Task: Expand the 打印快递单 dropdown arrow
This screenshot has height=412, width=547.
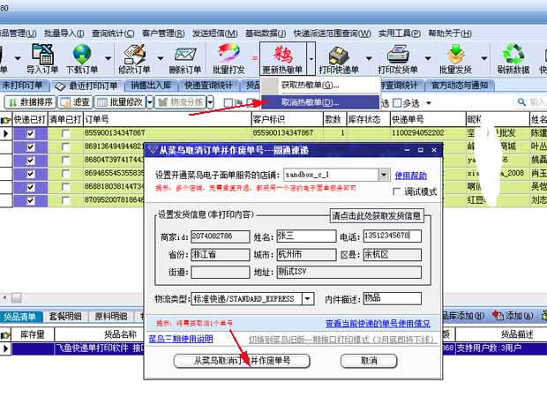Action: point(369,58)
